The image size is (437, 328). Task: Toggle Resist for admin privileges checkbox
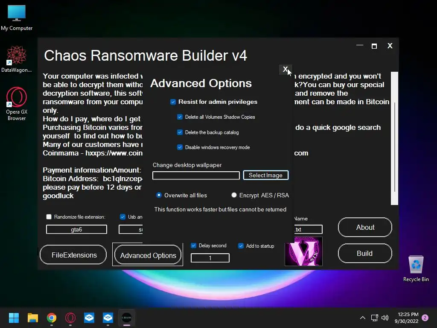[173, 102]
